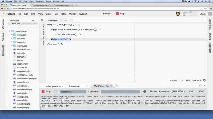Toggle the Navigate side panel
The width and height of the screenshot is (213, 119).
pyautogui.click(x=3, y=37)
